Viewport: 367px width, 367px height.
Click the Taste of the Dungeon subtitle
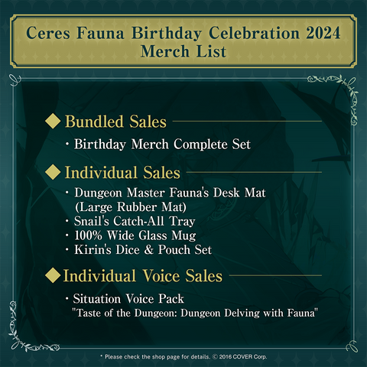[x=195, y=313]
